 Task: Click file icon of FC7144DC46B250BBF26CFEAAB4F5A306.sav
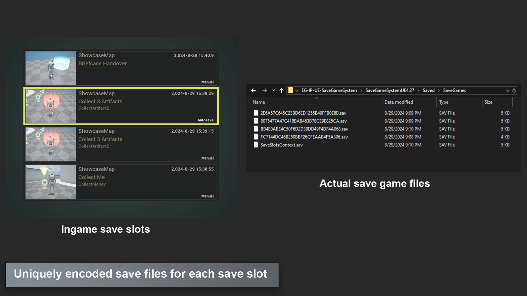click(256, 137)
